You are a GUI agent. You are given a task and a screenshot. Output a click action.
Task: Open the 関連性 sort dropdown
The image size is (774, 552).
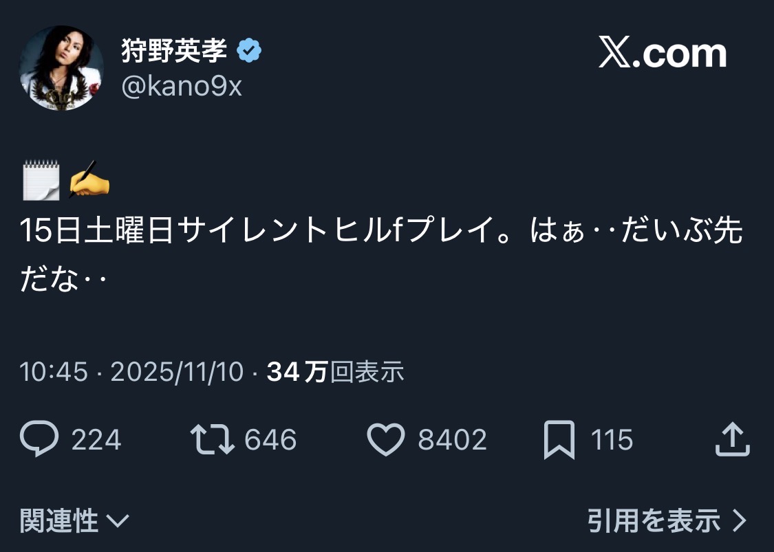74,521
